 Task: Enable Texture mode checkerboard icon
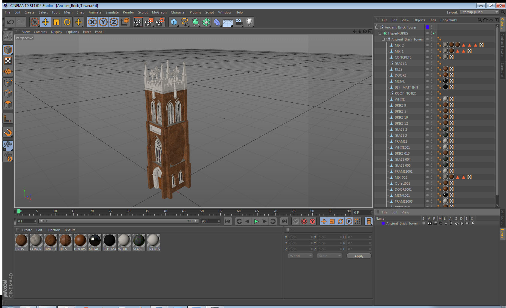click(8, 61)
